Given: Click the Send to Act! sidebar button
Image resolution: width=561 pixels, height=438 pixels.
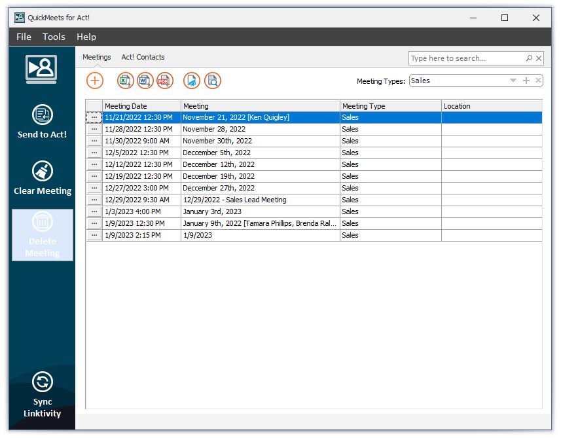Looking at the screenshot, I should tap(42, 122).
